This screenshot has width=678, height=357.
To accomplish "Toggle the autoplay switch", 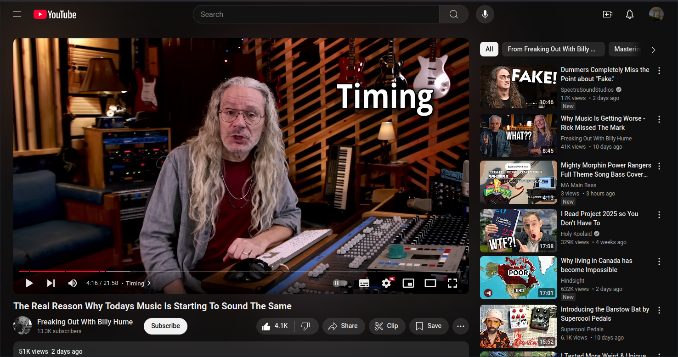I will pos(340,283).
